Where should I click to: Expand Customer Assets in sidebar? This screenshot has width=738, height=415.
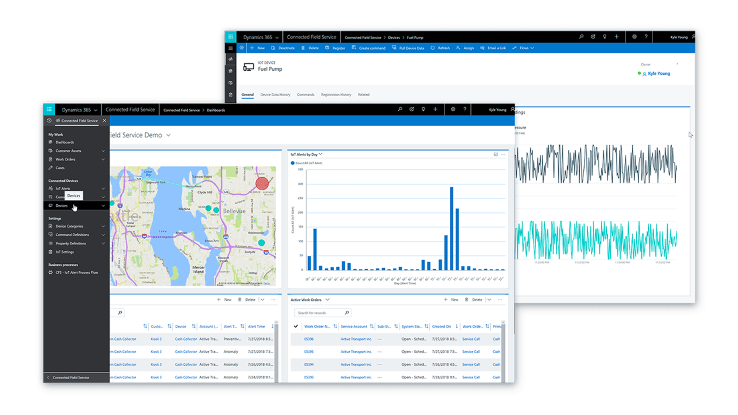[103, 151]
